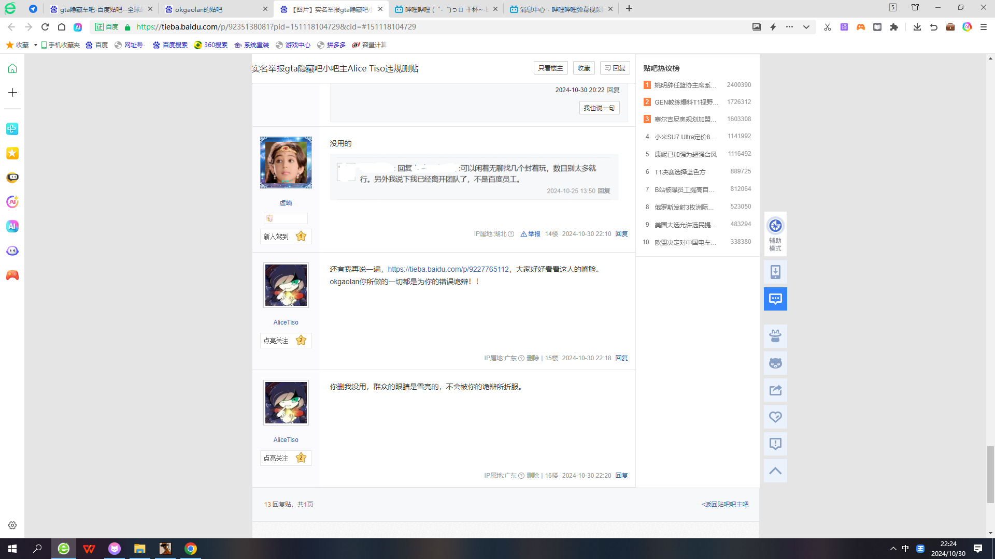Image resolution: width=995 pixels, height=559 pixels.
Task: Click the exclamation feedback floating icon
Action: 775,444
